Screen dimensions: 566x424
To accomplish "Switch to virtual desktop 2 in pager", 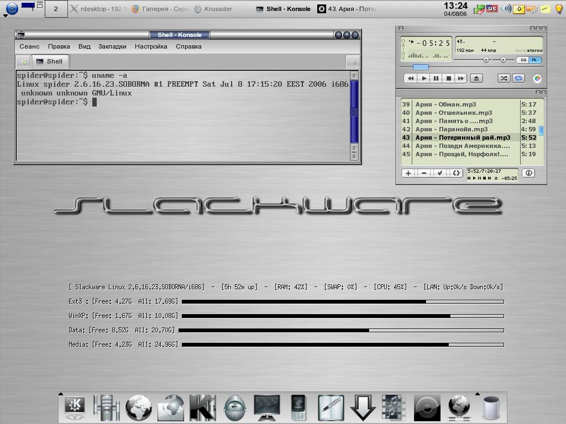I will 56,9.
